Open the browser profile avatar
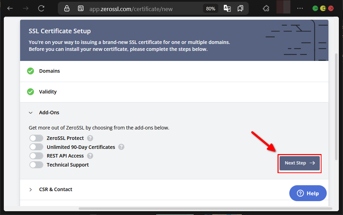Viewport: 343px width, 215px height. point(283,7)
